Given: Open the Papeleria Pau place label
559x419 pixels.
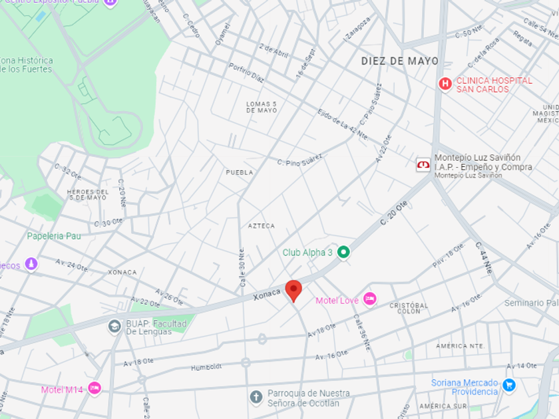Looking at the screenshot, I should pos(54,236).
